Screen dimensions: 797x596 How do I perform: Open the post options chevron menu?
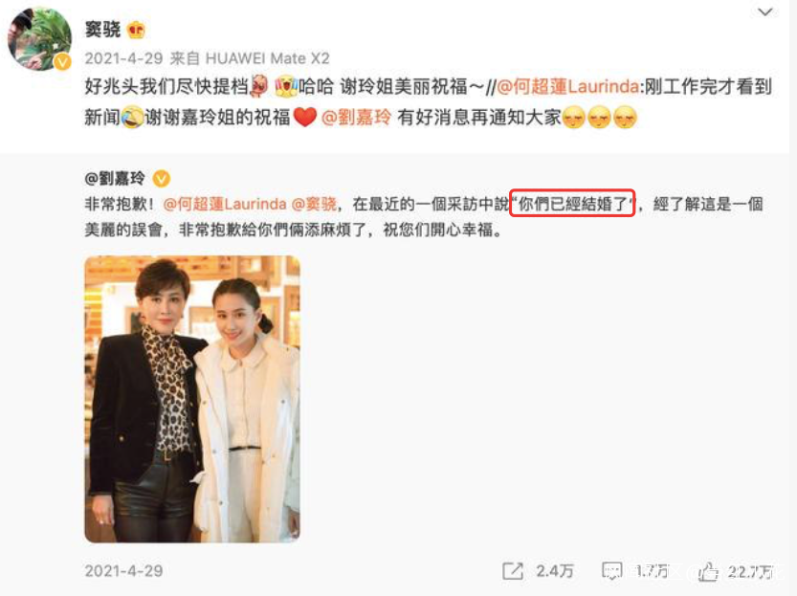coord(765,12)
